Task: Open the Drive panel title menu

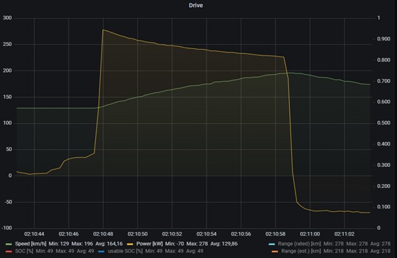Action: 196,6
